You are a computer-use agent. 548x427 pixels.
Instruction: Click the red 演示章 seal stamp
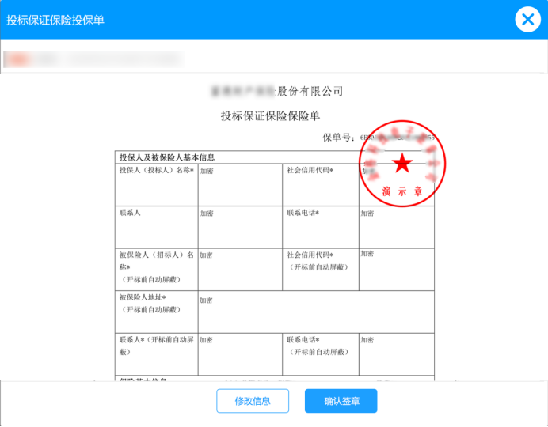coord(402,164)
